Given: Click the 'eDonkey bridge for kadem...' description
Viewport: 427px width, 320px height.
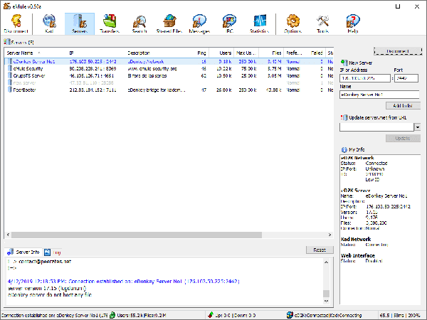Looking at the screenshot, I should pyautogui.click(x=157, y=90).
